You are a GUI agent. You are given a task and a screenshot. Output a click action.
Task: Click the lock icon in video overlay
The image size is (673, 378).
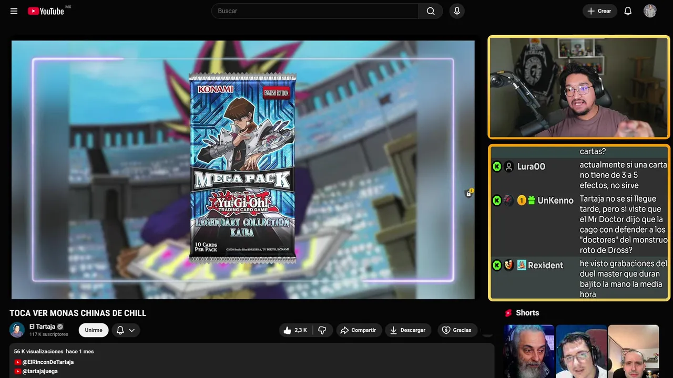[468, 194]
